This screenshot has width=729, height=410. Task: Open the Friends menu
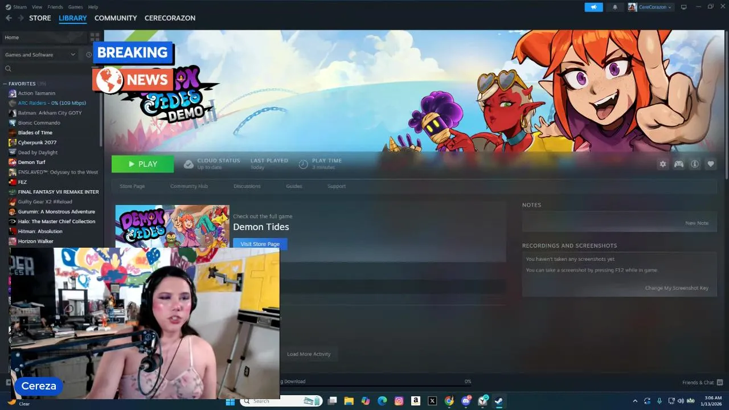pyautogui.click(x=55, y=7)
